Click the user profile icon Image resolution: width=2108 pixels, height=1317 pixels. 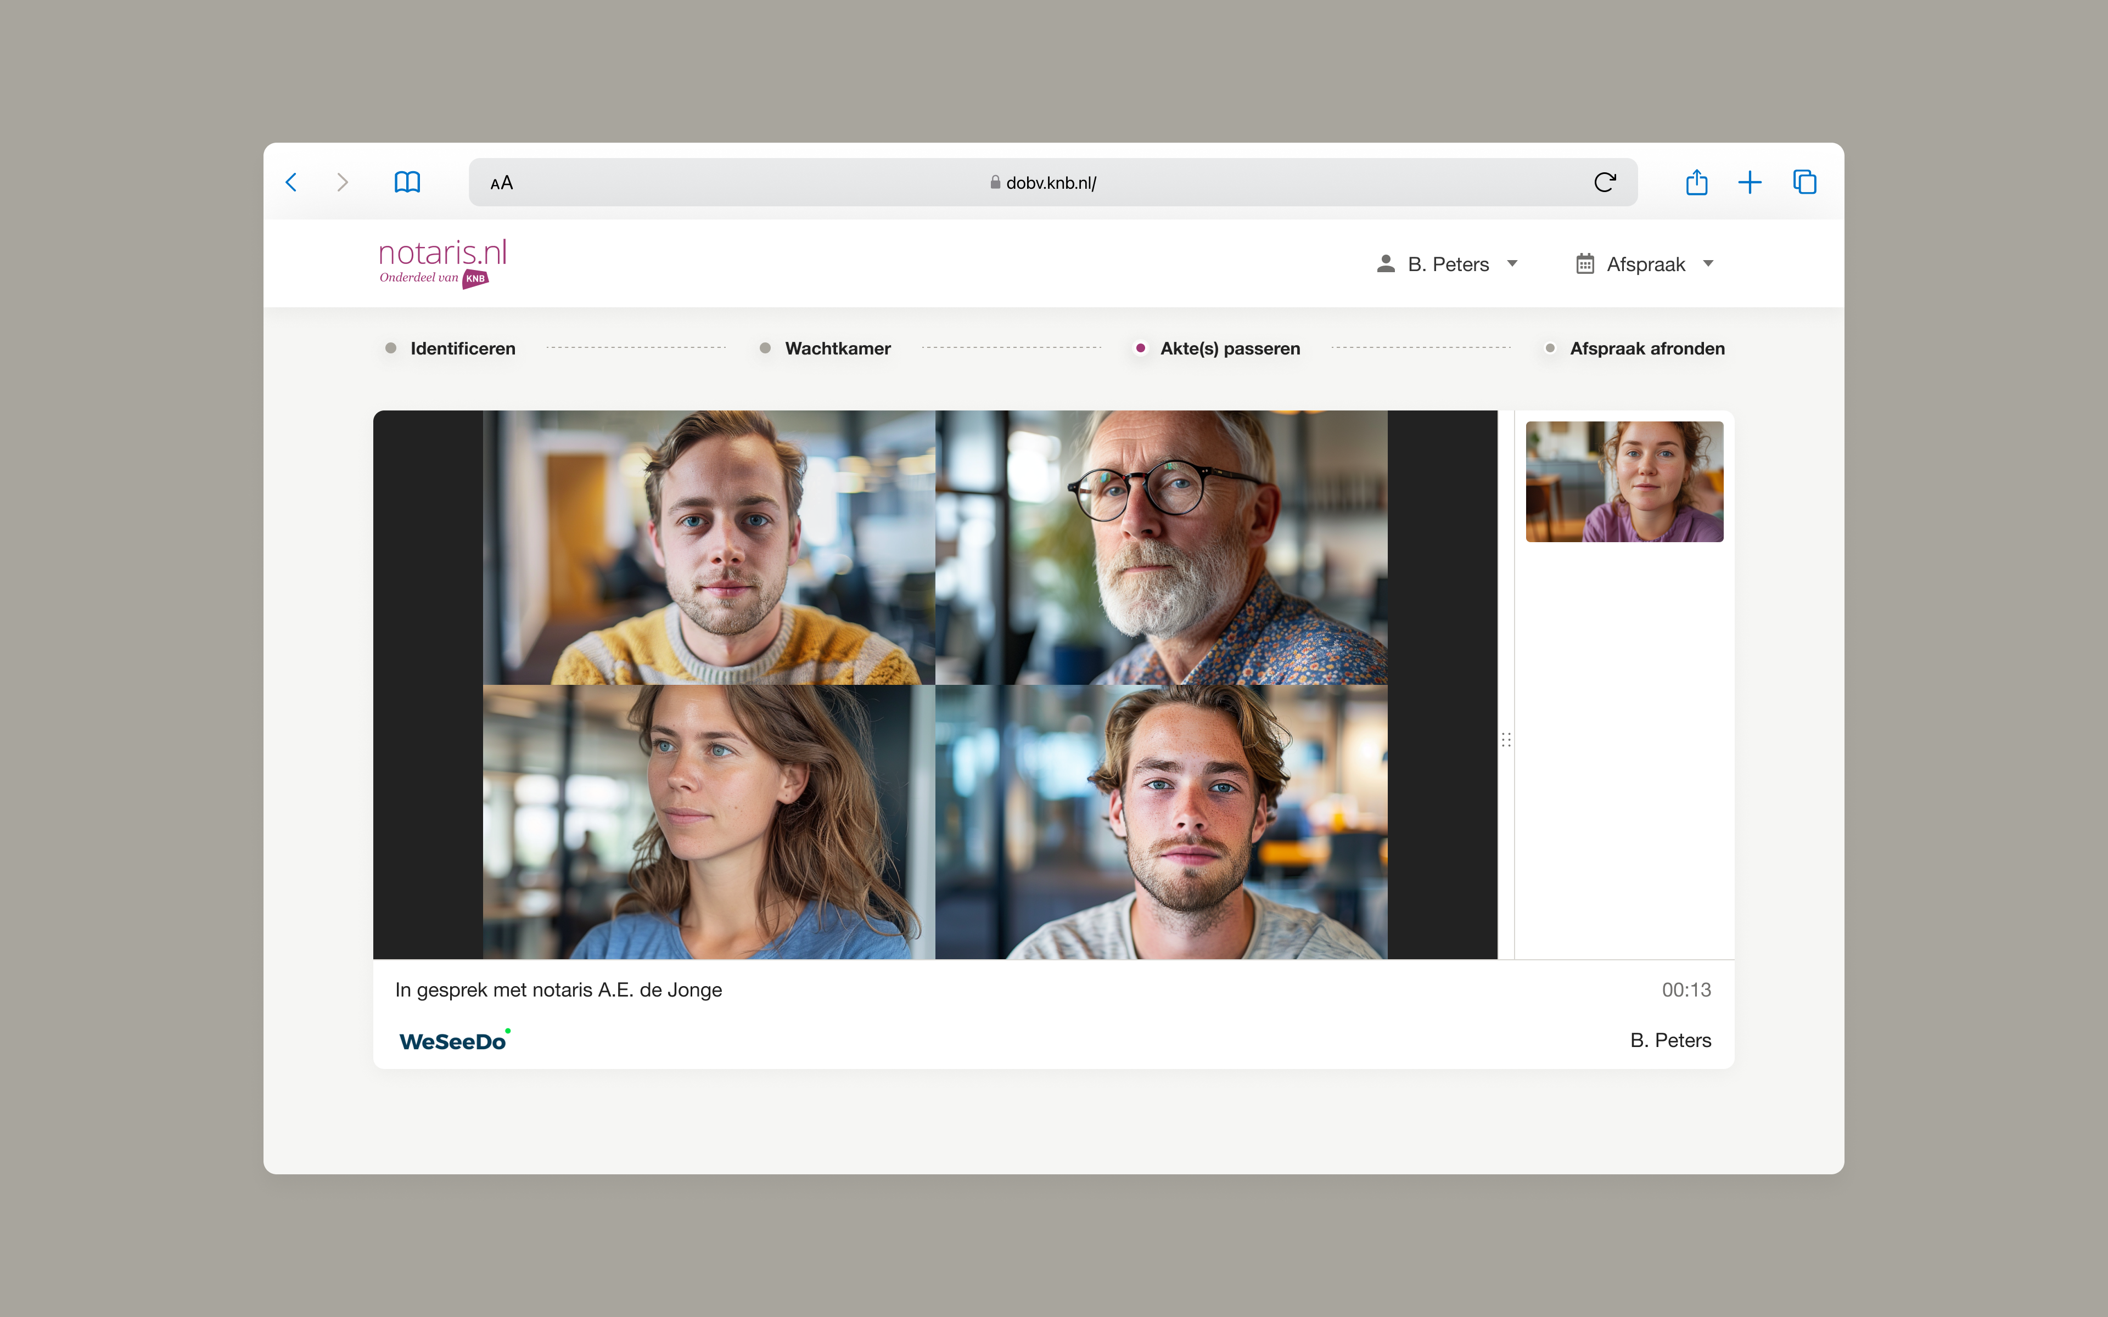(x=1385, y=264)
